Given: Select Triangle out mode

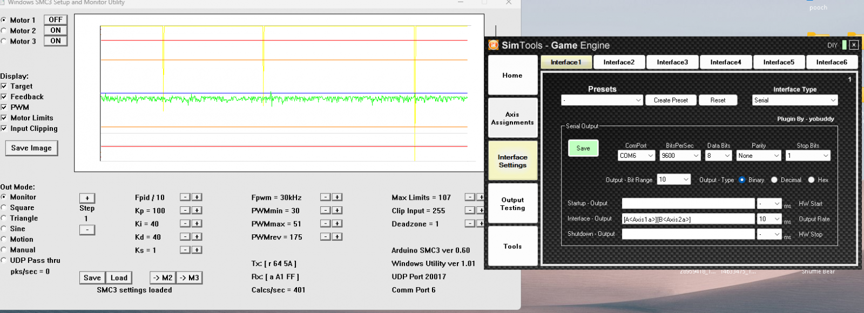Looking at the screenshot, I should [x=4, y=218].
